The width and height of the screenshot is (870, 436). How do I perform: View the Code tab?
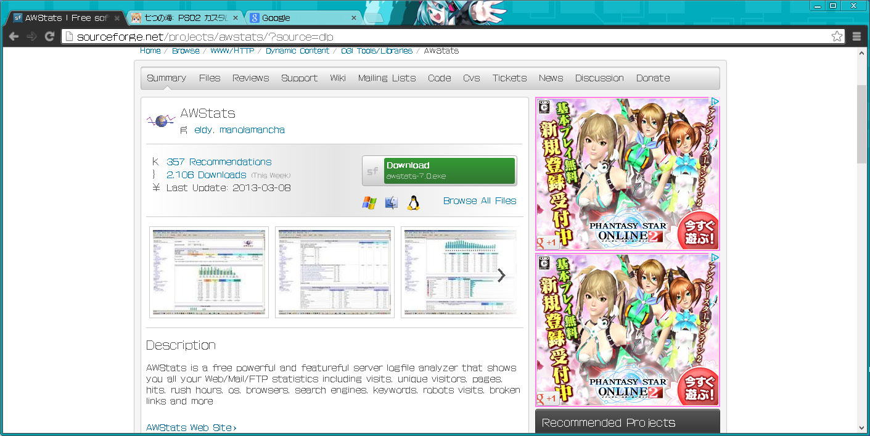[440, 78]
